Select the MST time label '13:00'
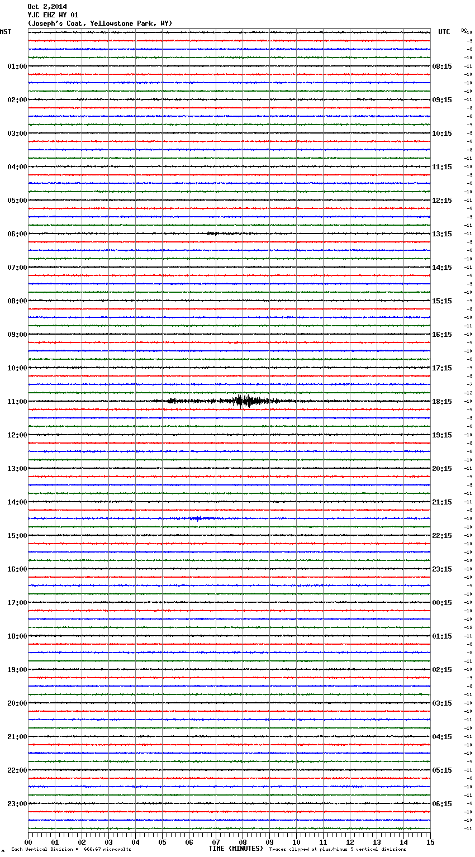Viewport: 475px width, 857px height. [17, 469]
